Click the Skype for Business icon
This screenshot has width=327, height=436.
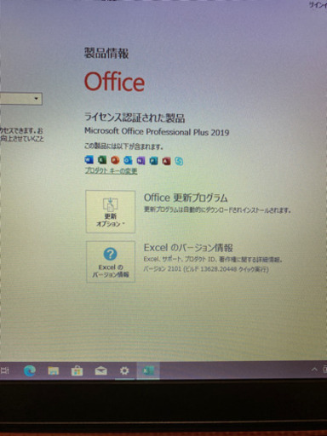click(x=179, y=162)
